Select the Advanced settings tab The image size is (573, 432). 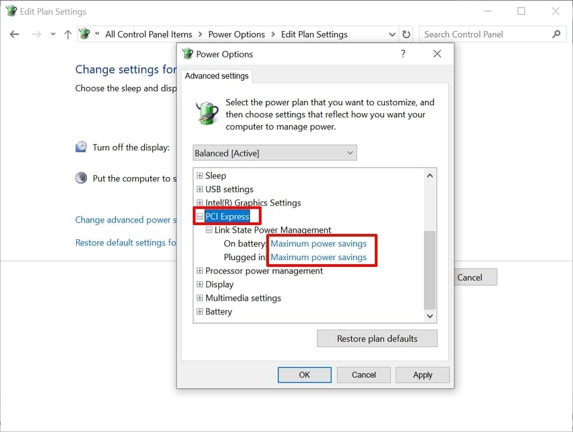point(216,76)
